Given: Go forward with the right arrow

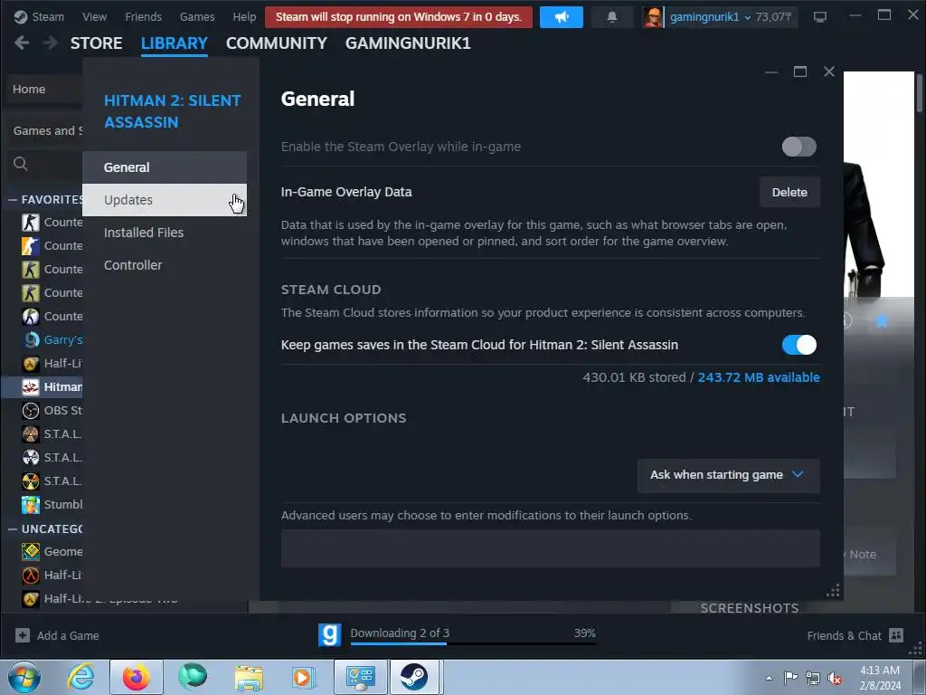Looking at the screenshot, I should [x=51, y=43].
